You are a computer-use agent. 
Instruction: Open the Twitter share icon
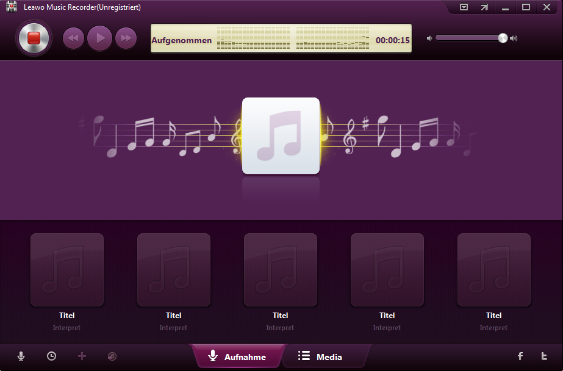(544, 356)
